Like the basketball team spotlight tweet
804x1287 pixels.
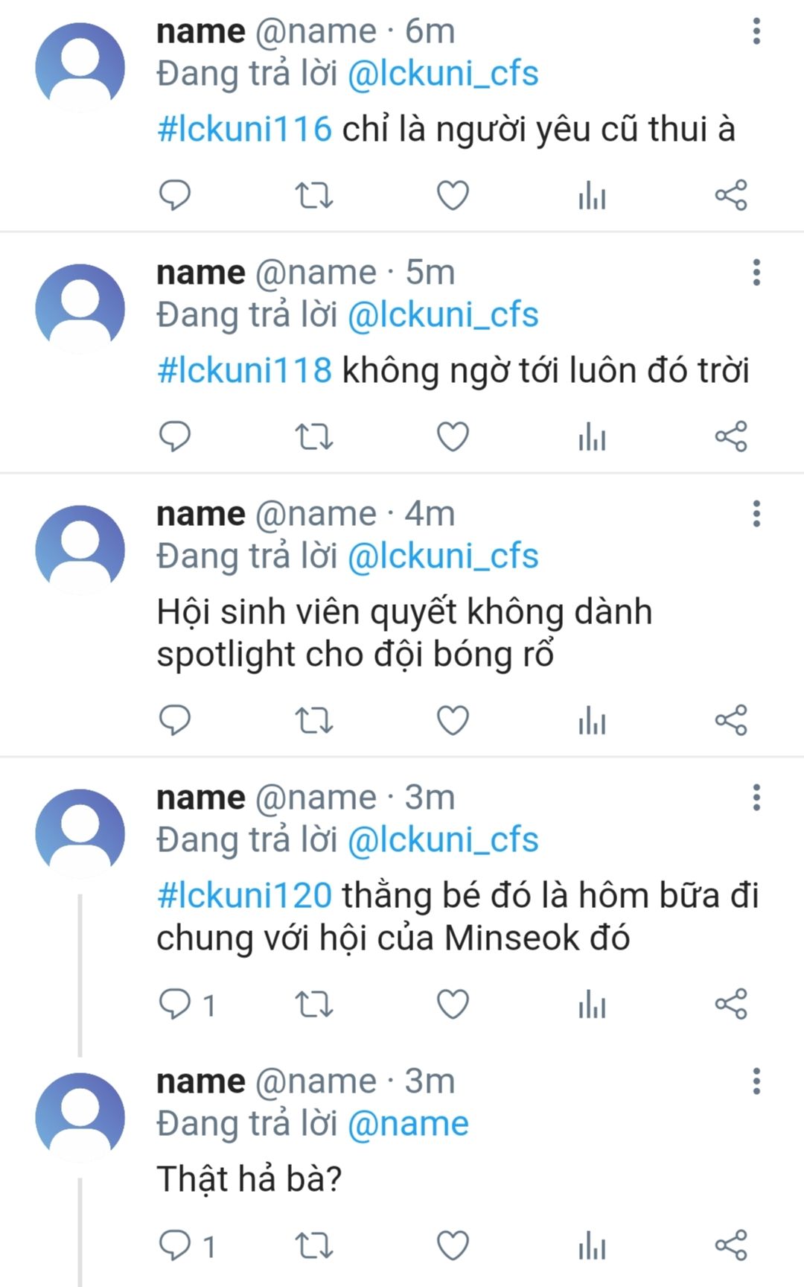[x=453, y=720]
